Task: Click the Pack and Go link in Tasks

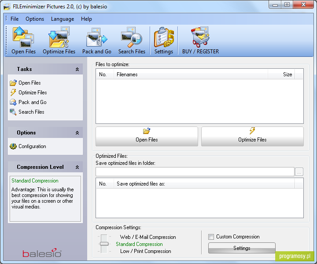Action: point(33,102)
